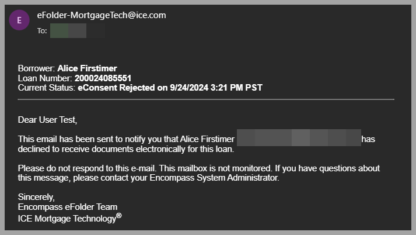Click the "Encompass eFolder Team" signature
Screen dimensions: 416x235
pos(68,207)
